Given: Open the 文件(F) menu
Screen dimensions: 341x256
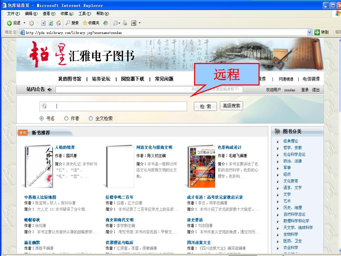Looking at the screenshot, I should [x=13, y=14].
